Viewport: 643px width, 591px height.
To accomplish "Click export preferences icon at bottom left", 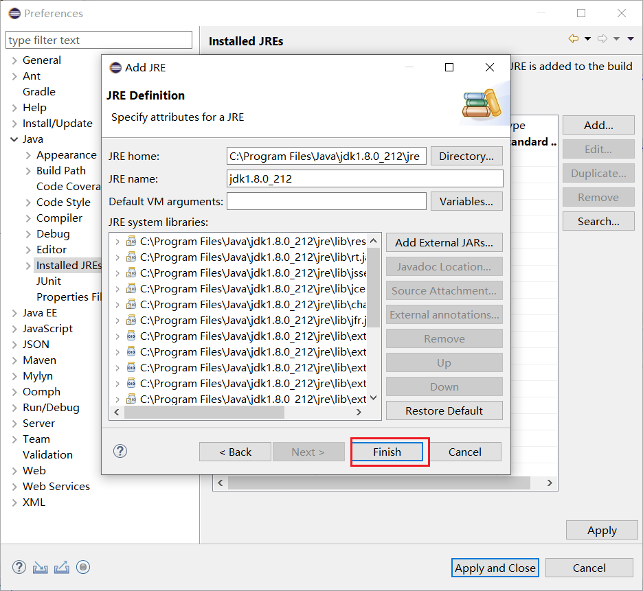I will pos(62,567).
